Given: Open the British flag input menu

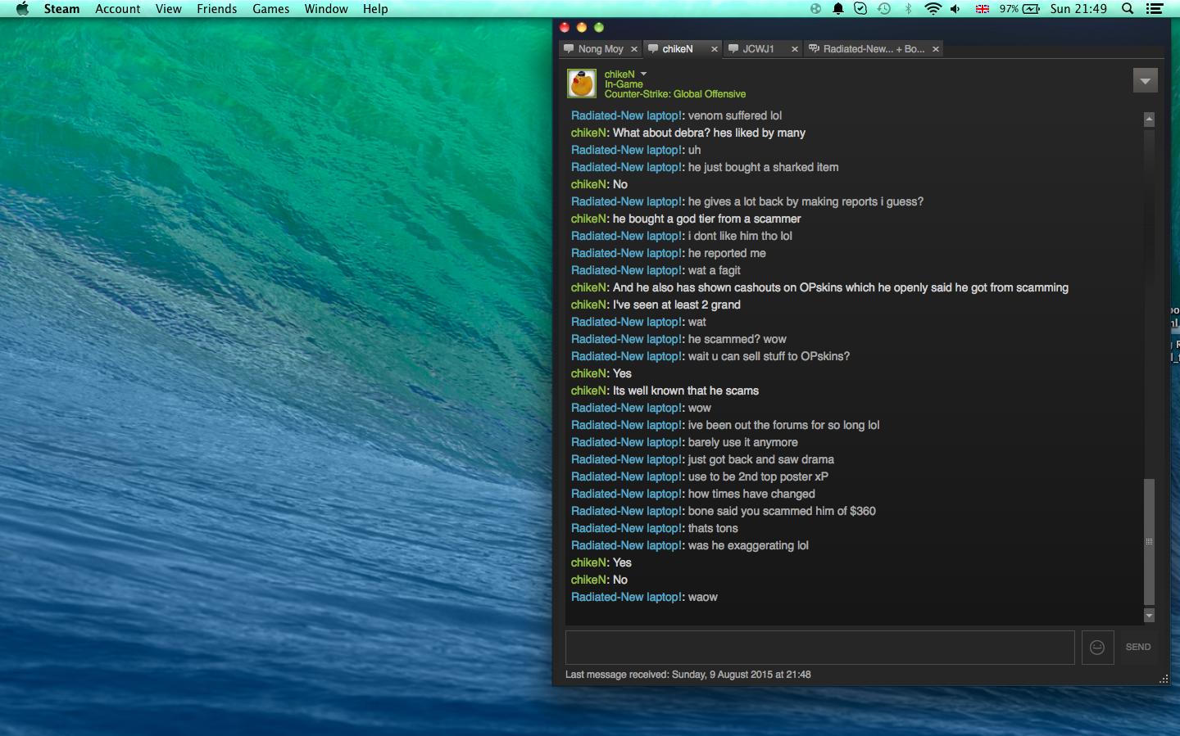Looking at the screenshot, I should coord(982,9).
